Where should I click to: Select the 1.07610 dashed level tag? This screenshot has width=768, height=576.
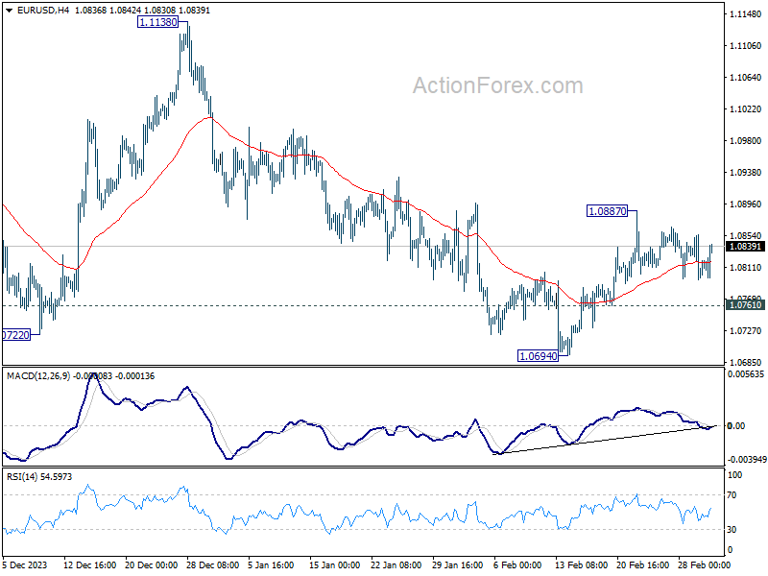746,305
